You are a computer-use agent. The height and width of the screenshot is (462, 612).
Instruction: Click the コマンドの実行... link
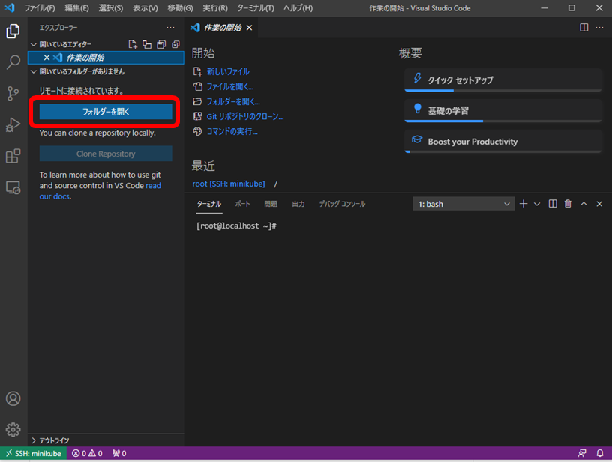tap(232, 131)
